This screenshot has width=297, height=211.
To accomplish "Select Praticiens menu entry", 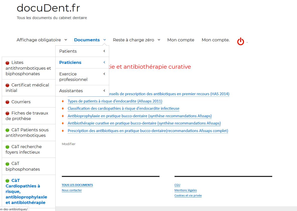I will coord(70,62).
